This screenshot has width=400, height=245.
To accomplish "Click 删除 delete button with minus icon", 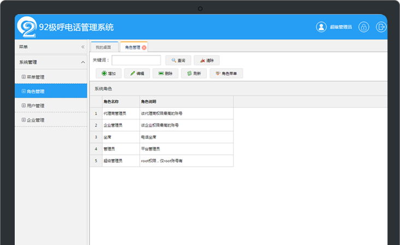I will pyautogui.click(x=165, y=73).
